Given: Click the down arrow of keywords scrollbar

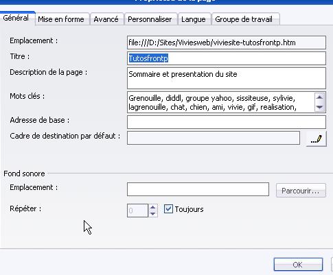Looking at the screenshot, I should pos(319,107).
